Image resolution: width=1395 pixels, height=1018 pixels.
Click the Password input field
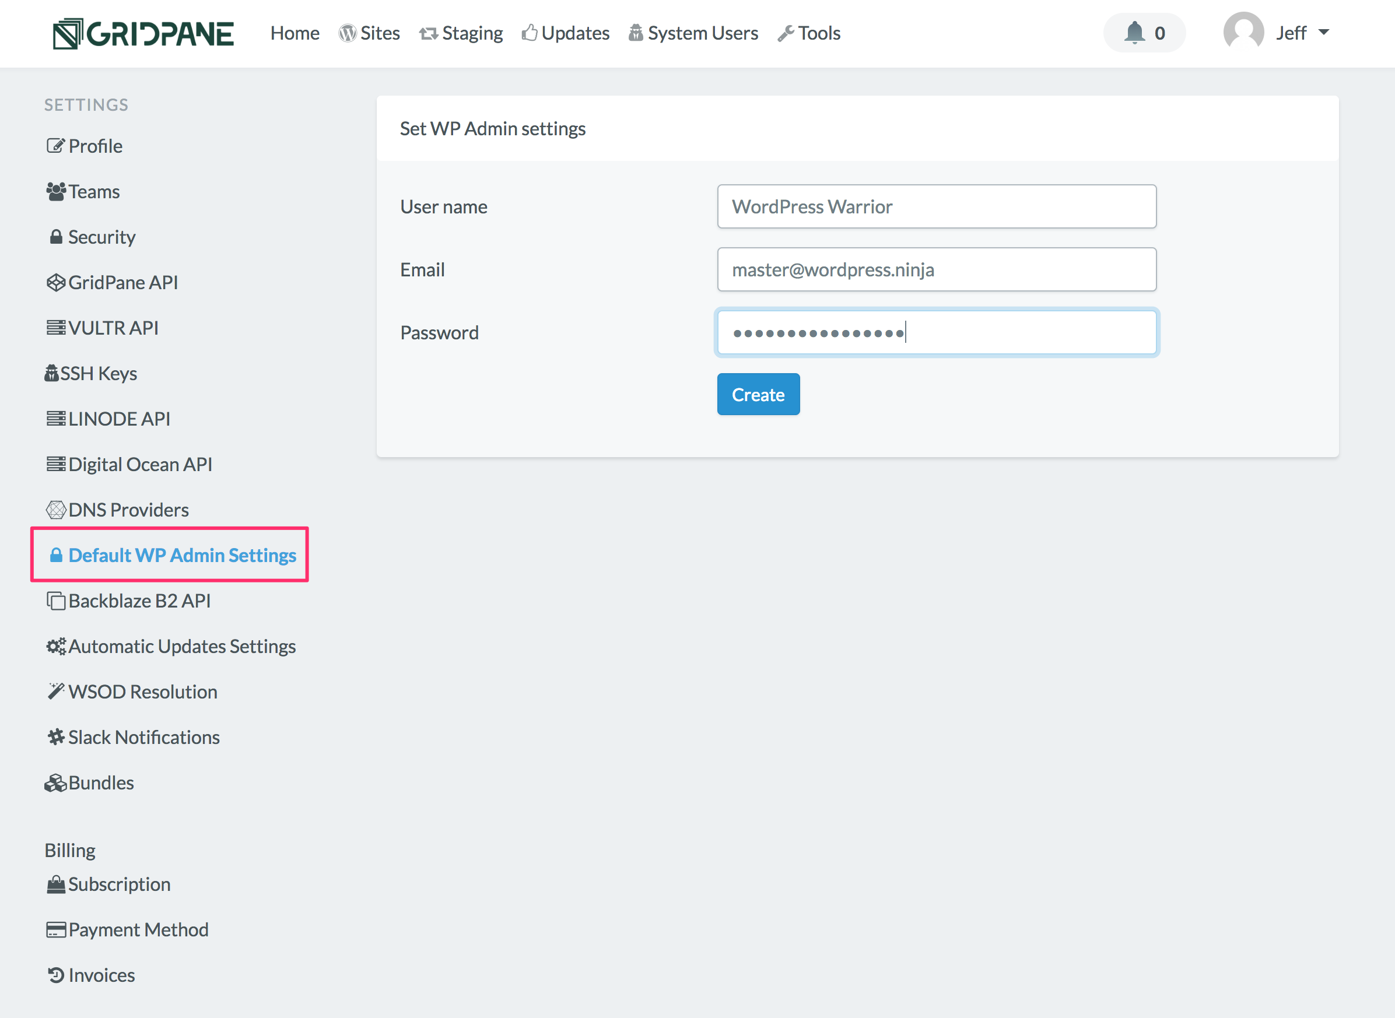pos(937,333)
